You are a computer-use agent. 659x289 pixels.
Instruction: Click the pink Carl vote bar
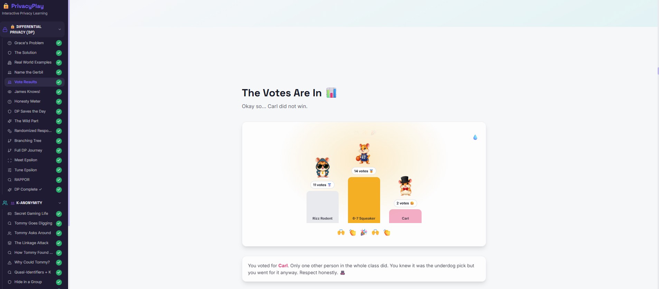[x=405, y=216]
